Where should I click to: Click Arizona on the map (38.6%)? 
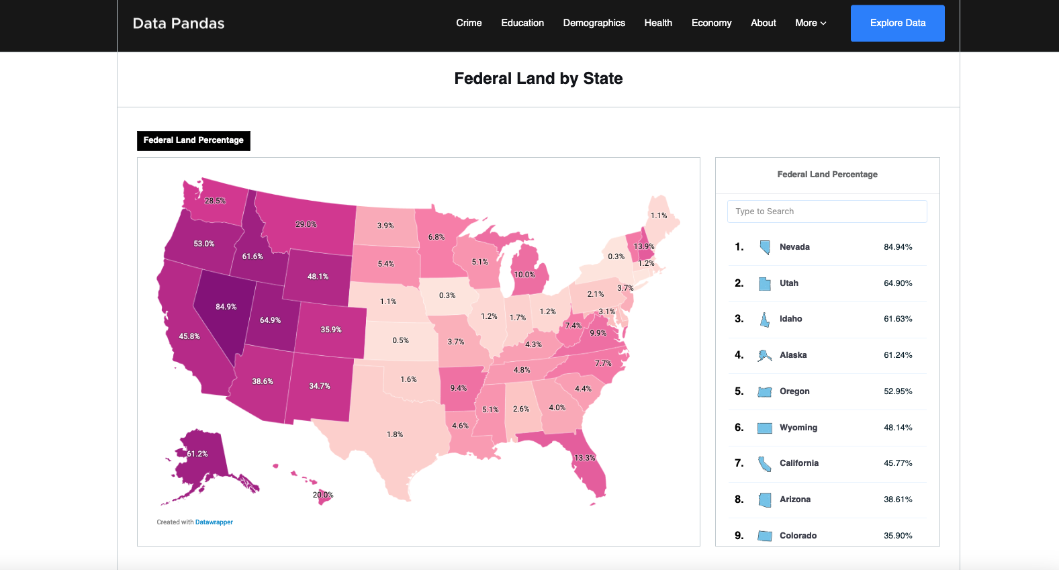coord(261,382)
